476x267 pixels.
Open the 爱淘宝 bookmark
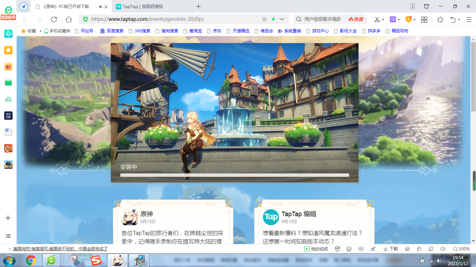tap(192, 31)
